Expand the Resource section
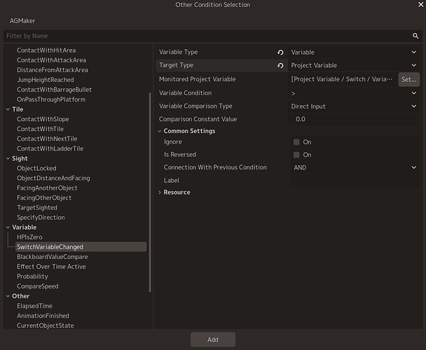Image resolution: width=426 pixels, height=350 pixels. 160,192
